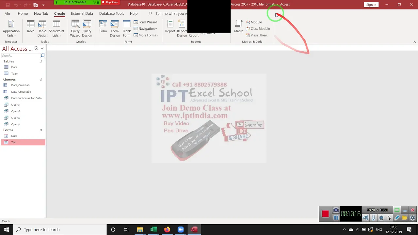The height and width of the screenshot is (235, 418).
Task: Click the Sign in button
Action: tap(371, 5)
